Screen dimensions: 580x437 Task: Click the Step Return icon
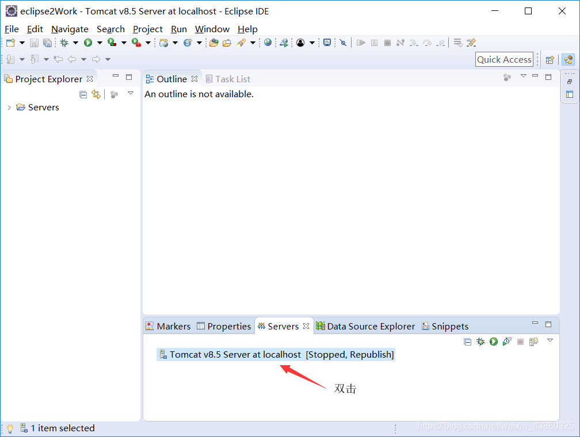tap(440, 43)
